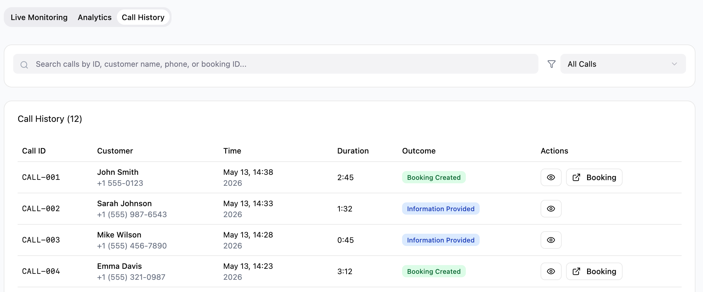This screenshot has width=703, height=292.
Task: Click the Duration column header
Action: coord(353,151)
